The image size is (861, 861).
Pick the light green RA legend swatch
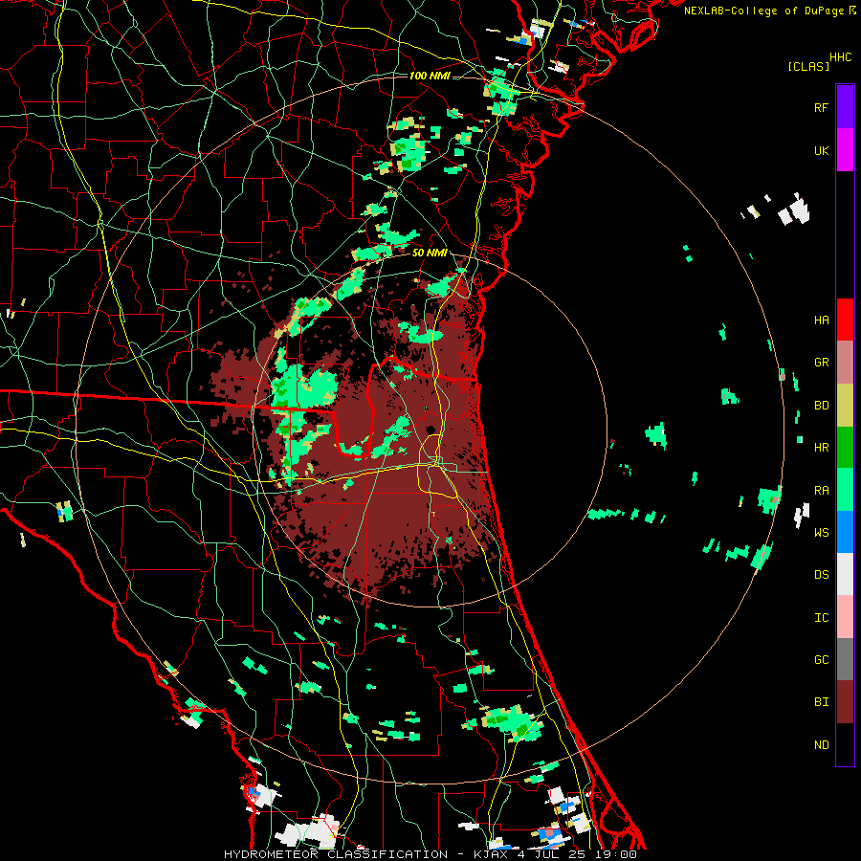845,490
